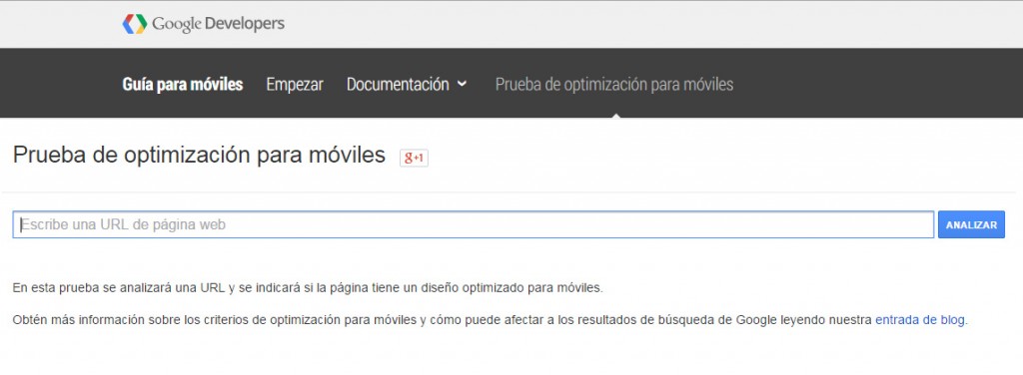Go to the Empezar menu item
This screenshot has width=1023, height=375.
[x=295, y=85]
